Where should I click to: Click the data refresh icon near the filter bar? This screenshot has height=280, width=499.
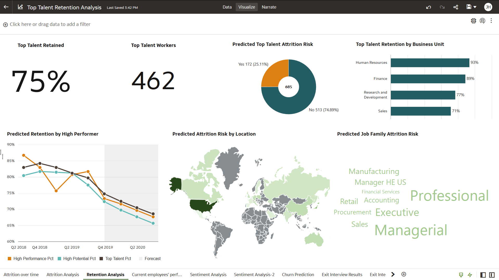coord(483,21)
